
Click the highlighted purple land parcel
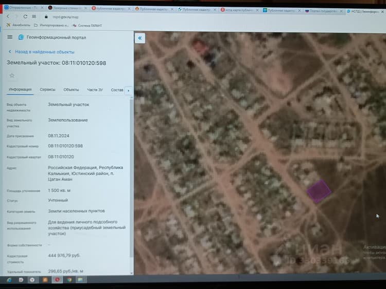[319, 191]
